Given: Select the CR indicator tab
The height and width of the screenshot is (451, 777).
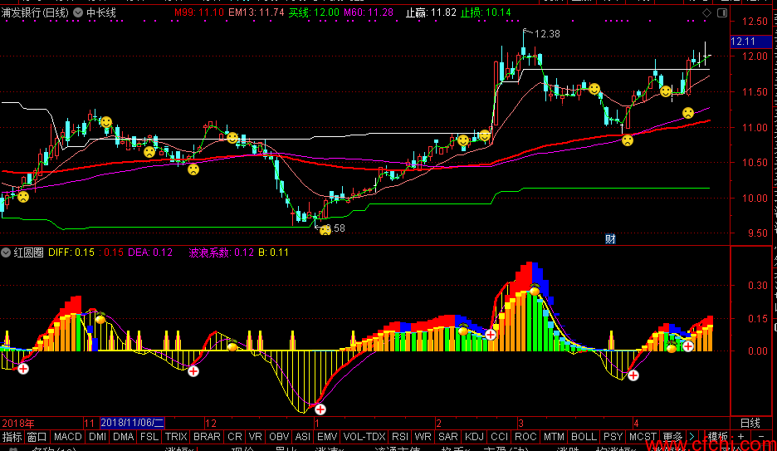Looking at the screenshot, I should tap(235, 437).
